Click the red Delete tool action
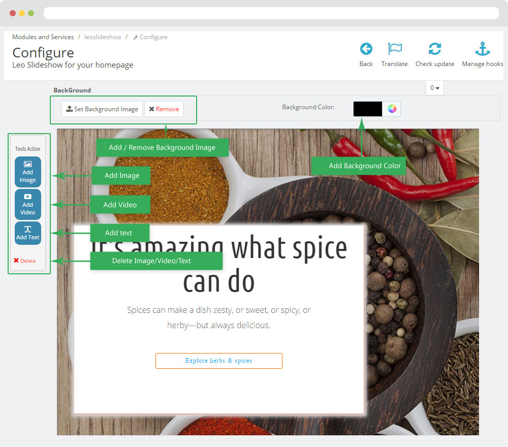Screen dimensions: 508x447 click(x=24, y=261)
